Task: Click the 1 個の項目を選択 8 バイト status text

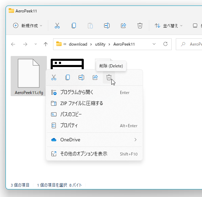Action: pos(60,185)
